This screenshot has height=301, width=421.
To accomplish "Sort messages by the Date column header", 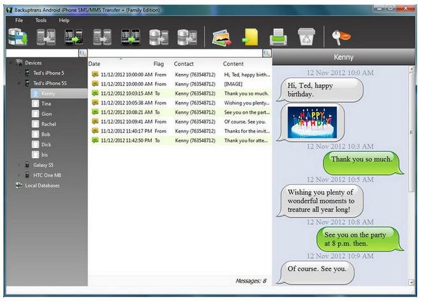I will (x=94, y=64).
